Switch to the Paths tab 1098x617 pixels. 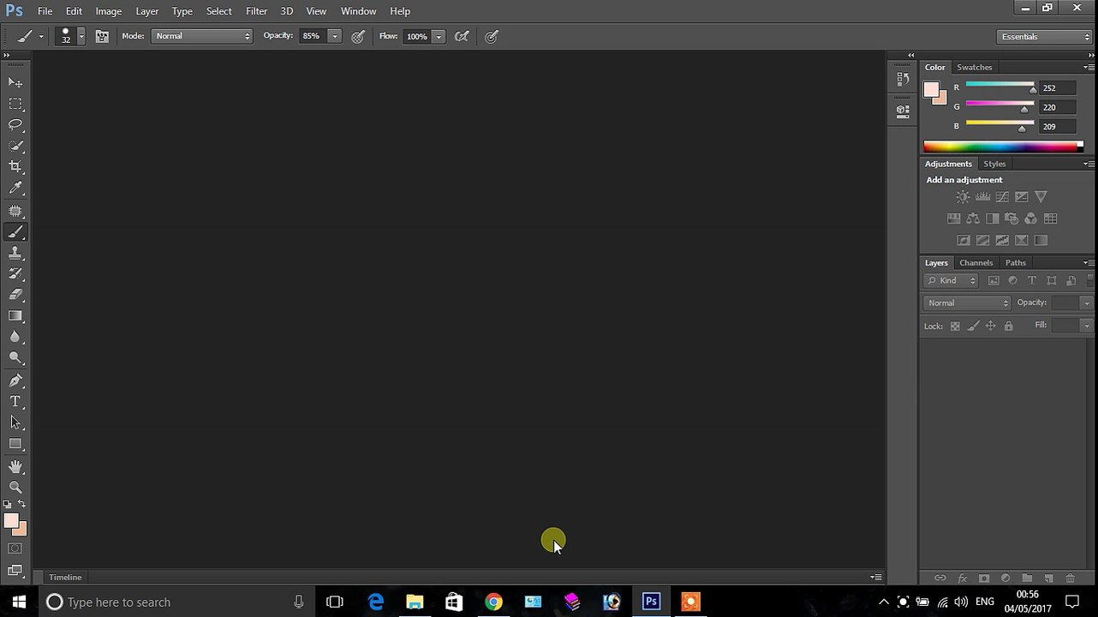[x=1016, y=263]
